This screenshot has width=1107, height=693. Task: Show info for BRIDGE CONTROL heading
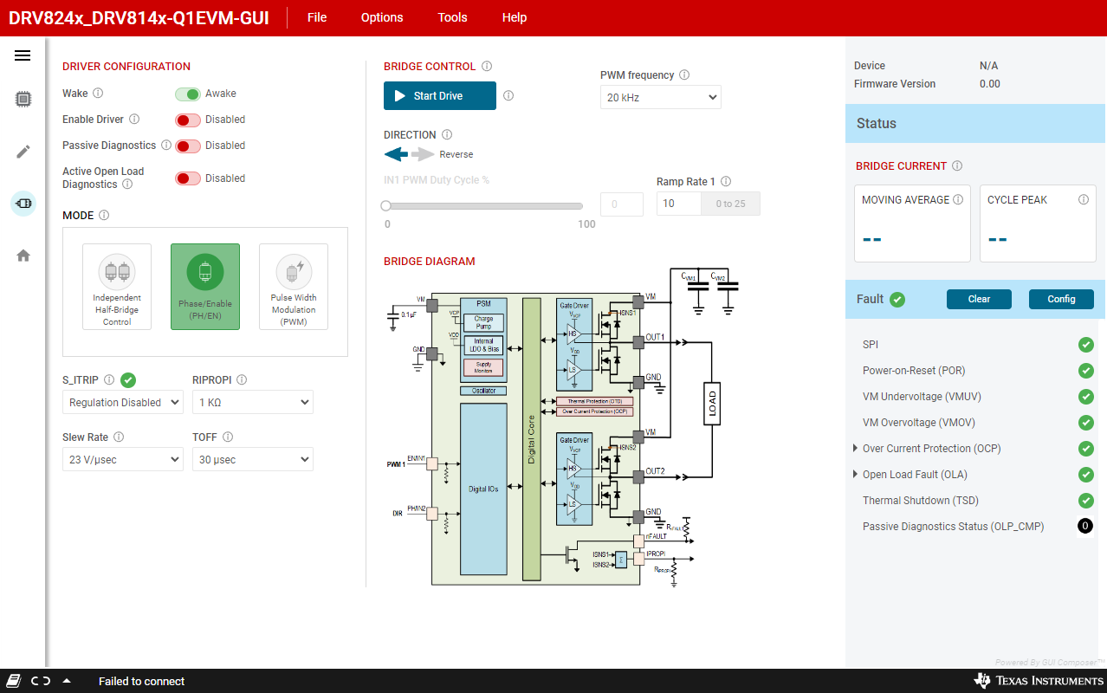tap(487, 67)
